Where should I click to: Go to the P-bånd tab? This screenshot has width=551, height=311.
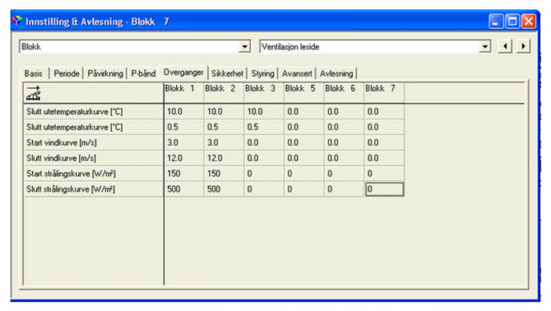tap(143, 74)
